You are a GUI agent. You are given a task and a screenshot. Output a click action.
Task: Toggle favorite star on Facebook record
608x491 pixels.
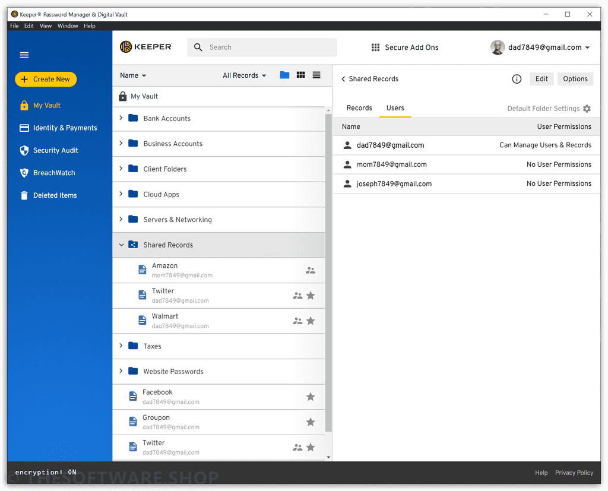[311, 397]
